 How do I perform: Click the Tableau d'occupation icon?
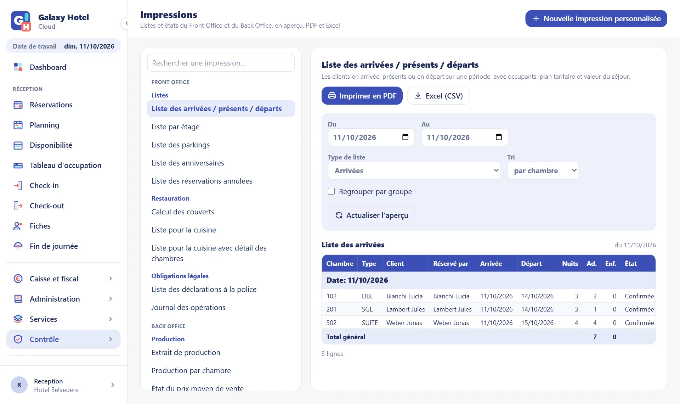[x=18, y=165]
